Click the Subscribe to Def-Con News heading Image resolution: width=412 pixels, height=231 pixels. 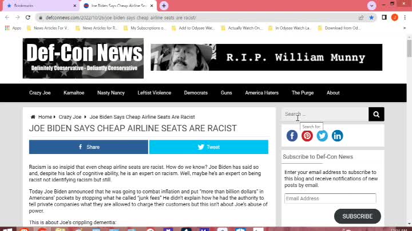(x=318, y=157)
